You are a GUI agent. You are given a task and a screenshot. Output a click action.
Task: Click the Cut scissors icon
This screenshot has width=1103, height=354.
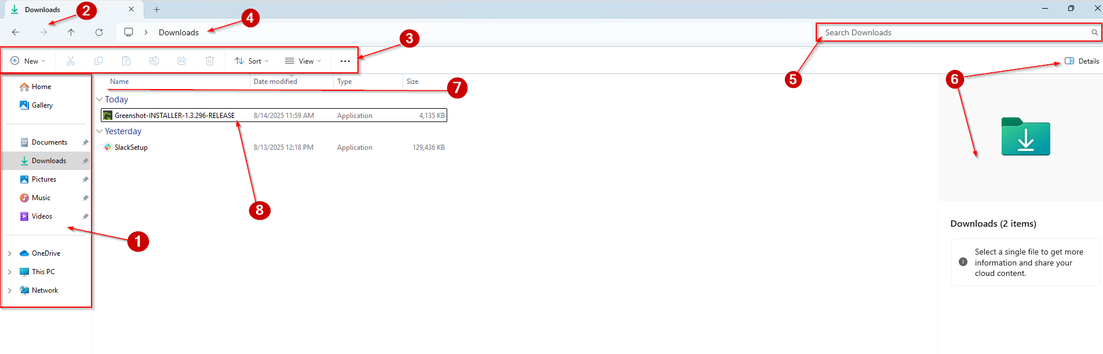pyautogui.click(x=71, y=61)
